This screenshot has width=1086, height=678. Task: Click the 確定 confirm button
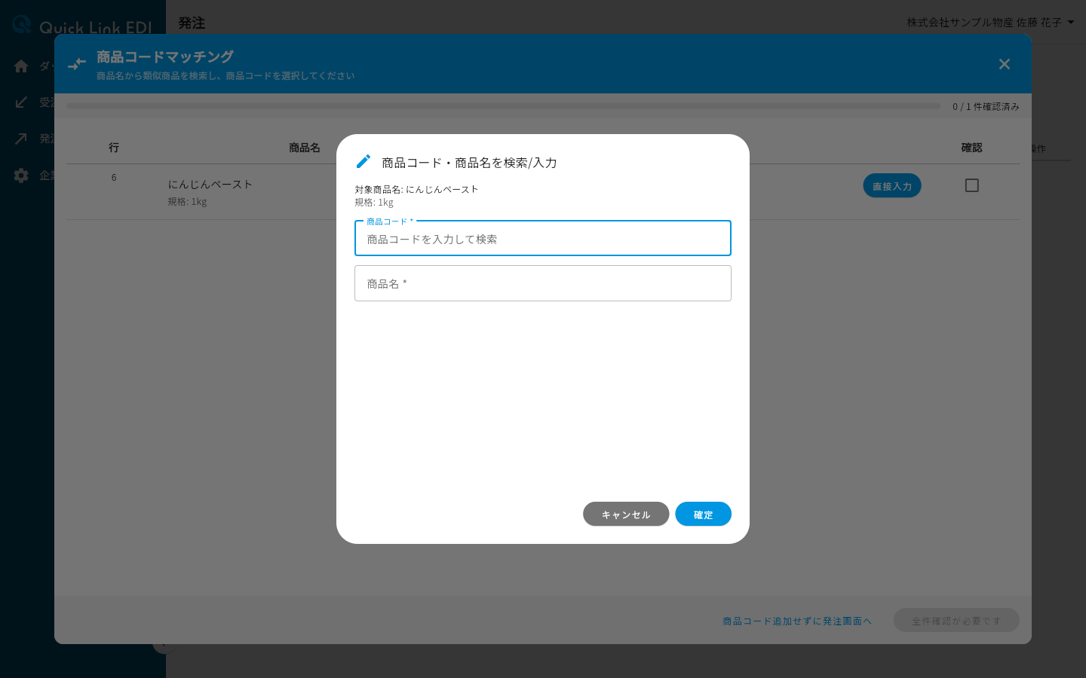(x=703, y=514)
